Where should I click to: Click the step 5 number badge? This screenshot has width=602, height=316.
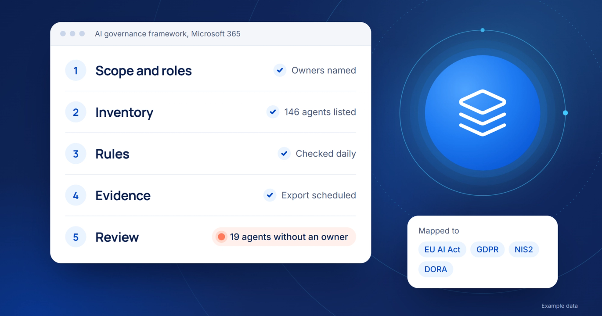pos(76,237)
